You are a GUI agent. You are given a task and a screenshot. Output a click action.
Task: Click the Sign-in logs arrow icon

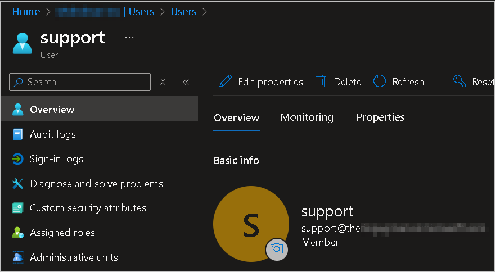17,159
